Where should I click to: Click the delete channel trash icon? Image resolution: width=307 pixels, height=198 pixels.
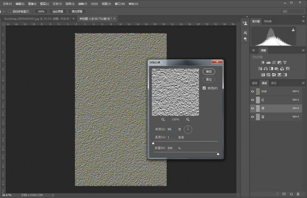point(298,194)
